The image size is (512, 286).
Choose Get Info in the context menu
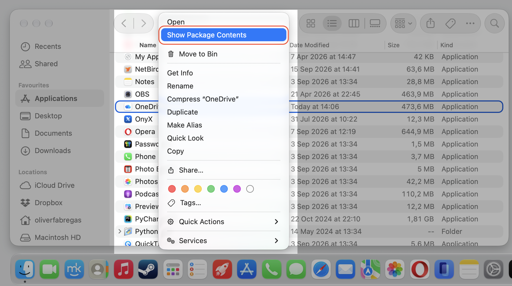(x=224, y=73)
